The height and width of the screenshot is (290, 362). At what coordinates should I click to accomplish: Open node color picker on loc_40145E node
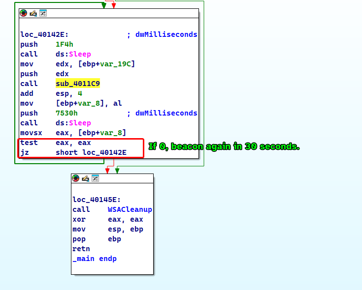pos(75,178)
